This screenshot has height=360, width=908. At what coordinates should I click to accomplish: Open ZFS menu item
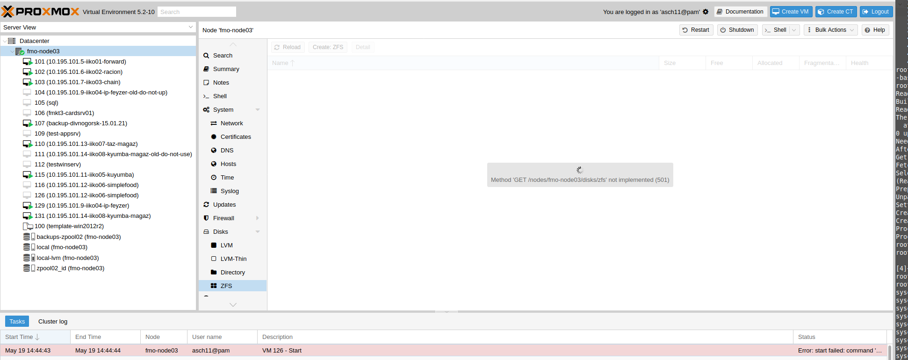coord(233,286)
